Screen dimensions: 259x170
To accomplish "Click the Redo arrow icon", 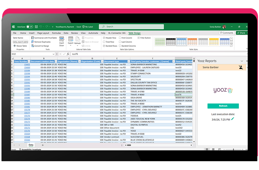I will point(47,27).
